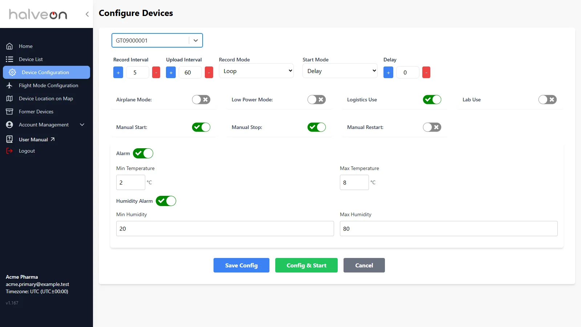This screenshot has height=327, width=581.
Task: Click the Account Management user icon
Action: click(x=9, y=125)
